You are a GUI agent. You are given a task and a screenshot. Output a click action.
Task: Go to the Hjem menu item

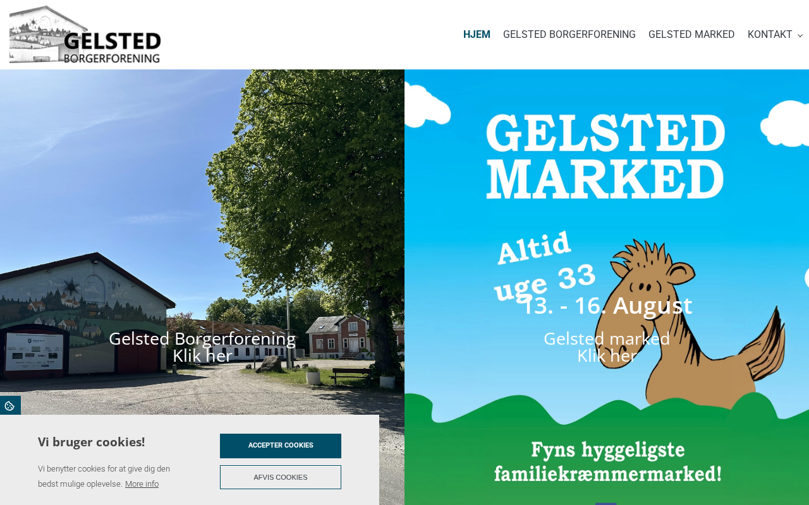(477, 35)
